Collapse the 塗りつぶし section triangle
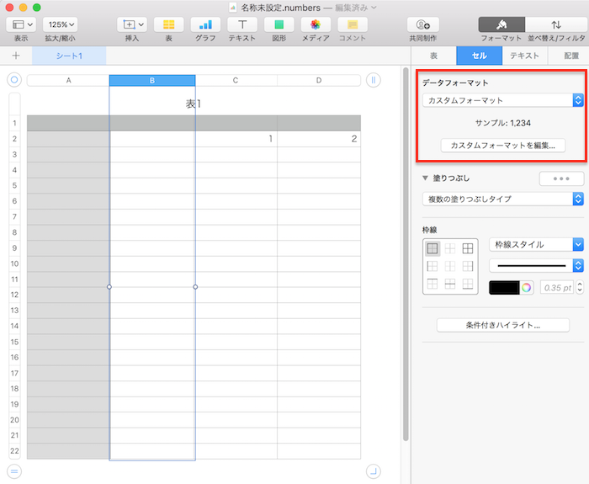 tap(426, 178)
